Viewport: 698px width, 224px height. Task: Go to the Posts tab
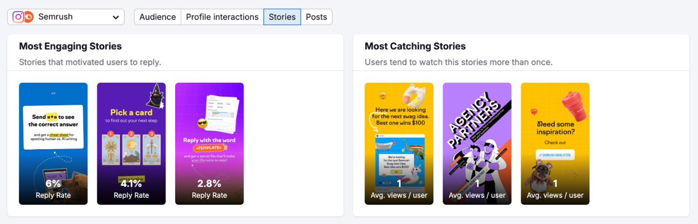click(316, 17)
